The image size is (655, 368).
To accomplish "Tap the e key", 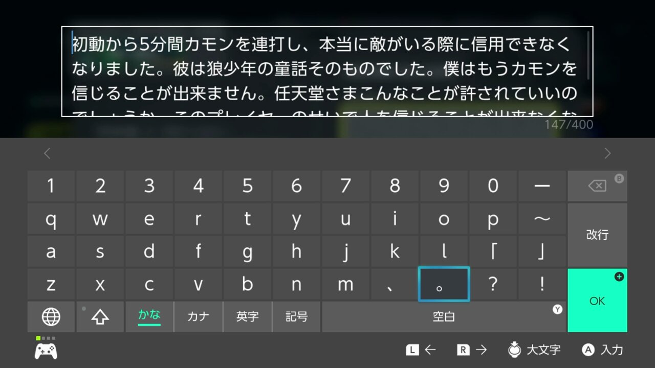I will (149, 219).
